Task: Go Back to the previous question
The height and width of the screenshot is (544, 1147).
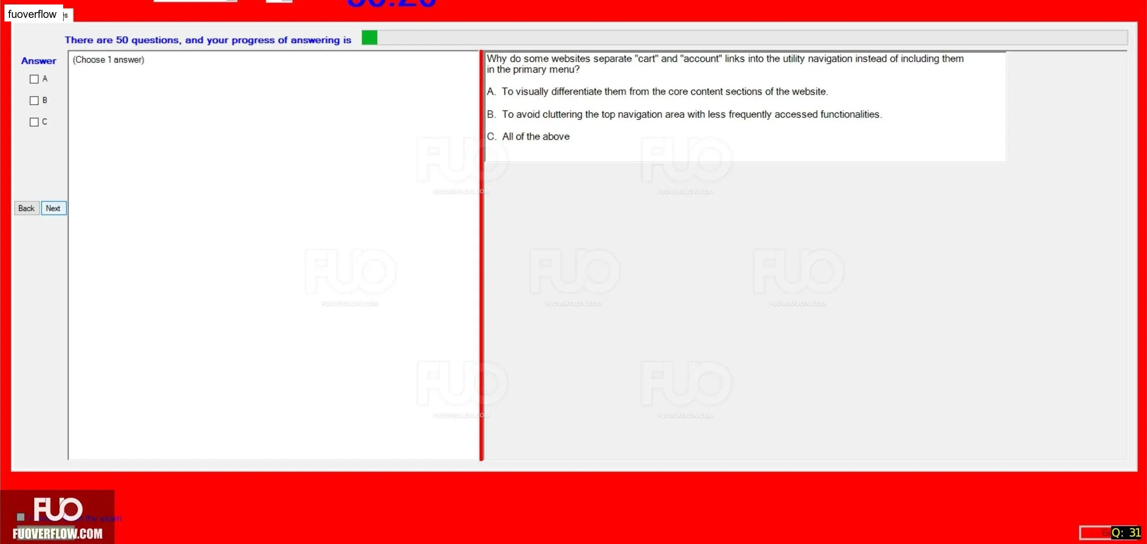Action: click(x=26, y=208)
